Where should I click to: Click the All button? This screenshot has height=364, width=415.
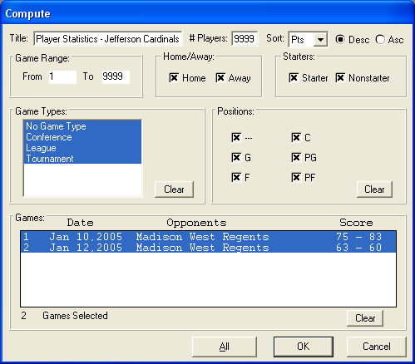[x=225, y=347]
